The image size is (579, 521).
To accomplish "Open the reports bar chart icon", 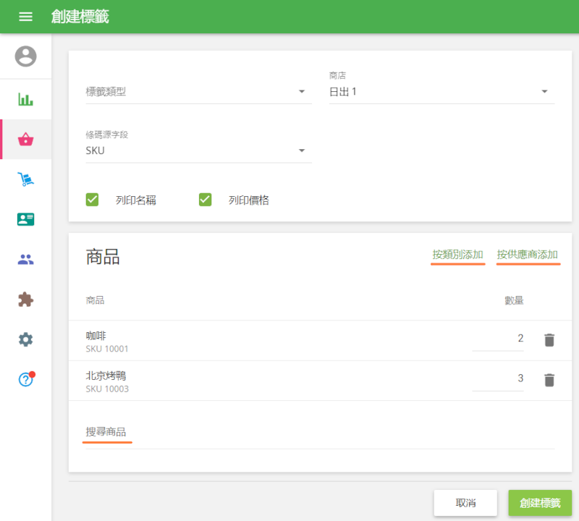I will coord(25,99).
